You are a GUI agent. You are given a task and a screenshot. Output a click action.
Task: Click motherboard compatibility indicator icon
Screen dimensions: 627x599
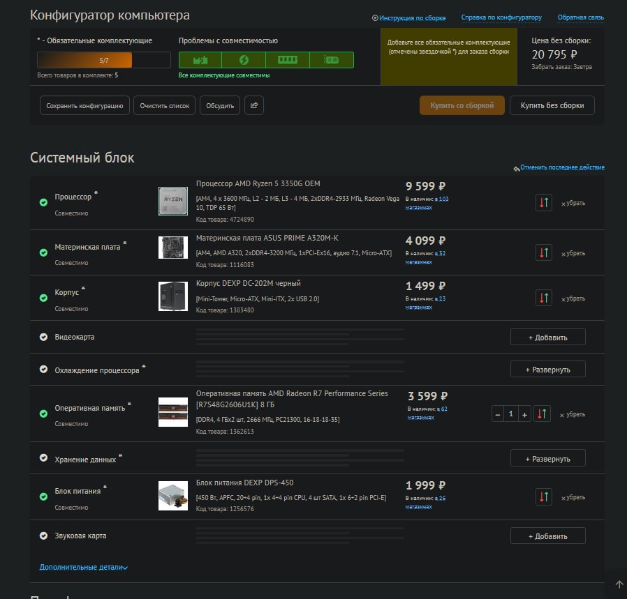200,60
